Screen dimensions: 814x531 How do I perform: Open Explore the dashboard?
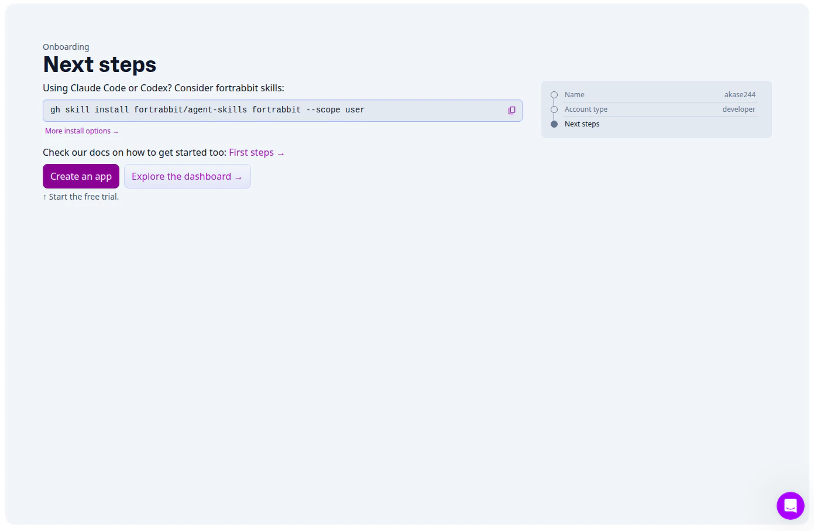(x=187, y=176)
